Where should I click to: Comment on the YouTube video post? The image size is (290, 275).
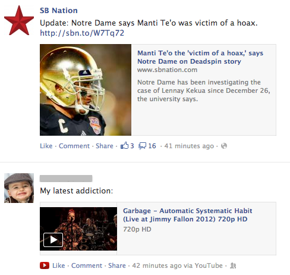[87, 265]
